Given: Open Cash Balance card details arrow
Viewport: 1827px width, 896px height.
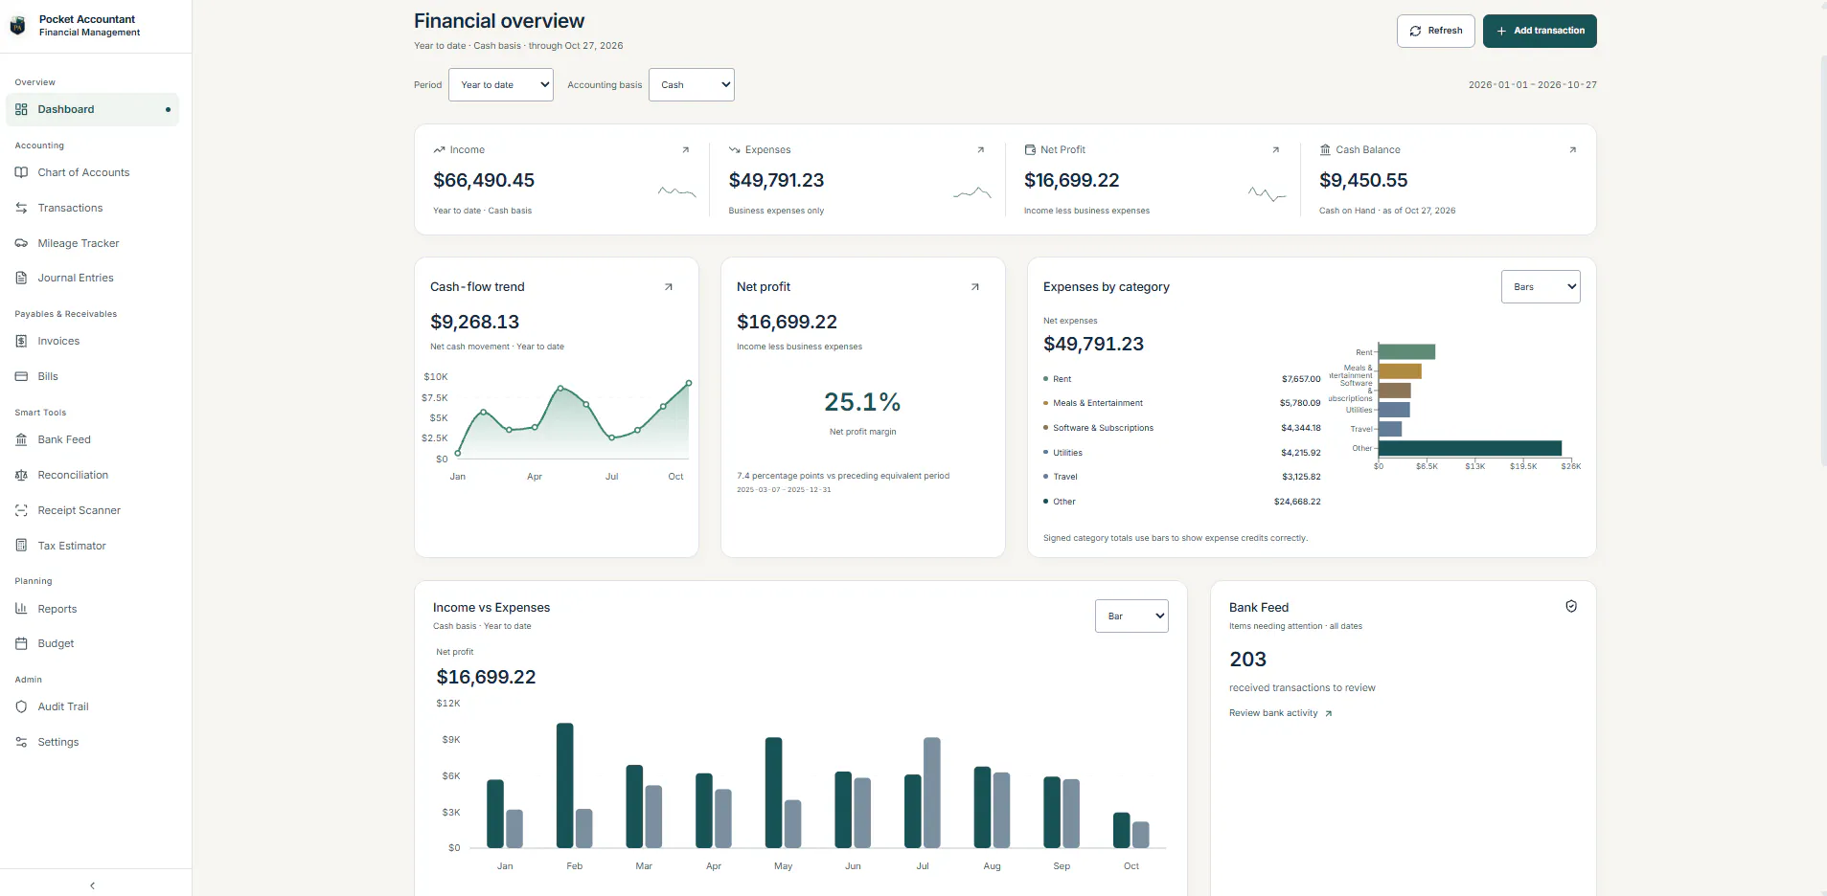Looking at the screenshot, I should click(1572, 149).
